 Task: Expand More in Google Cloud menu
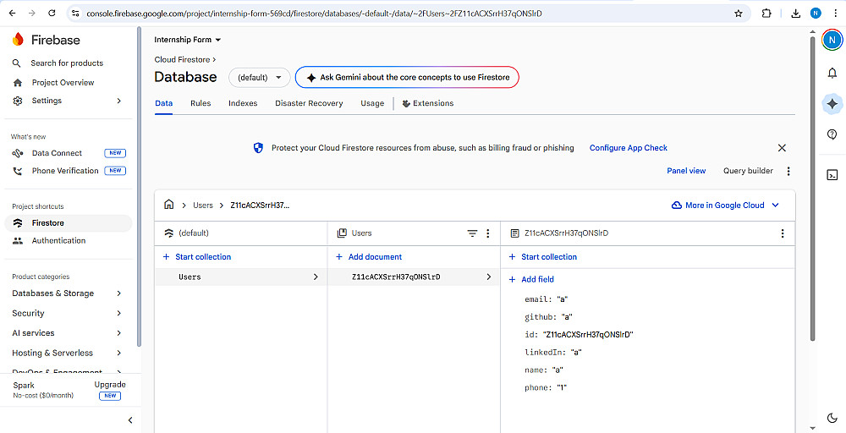click(x=725, y=206)
